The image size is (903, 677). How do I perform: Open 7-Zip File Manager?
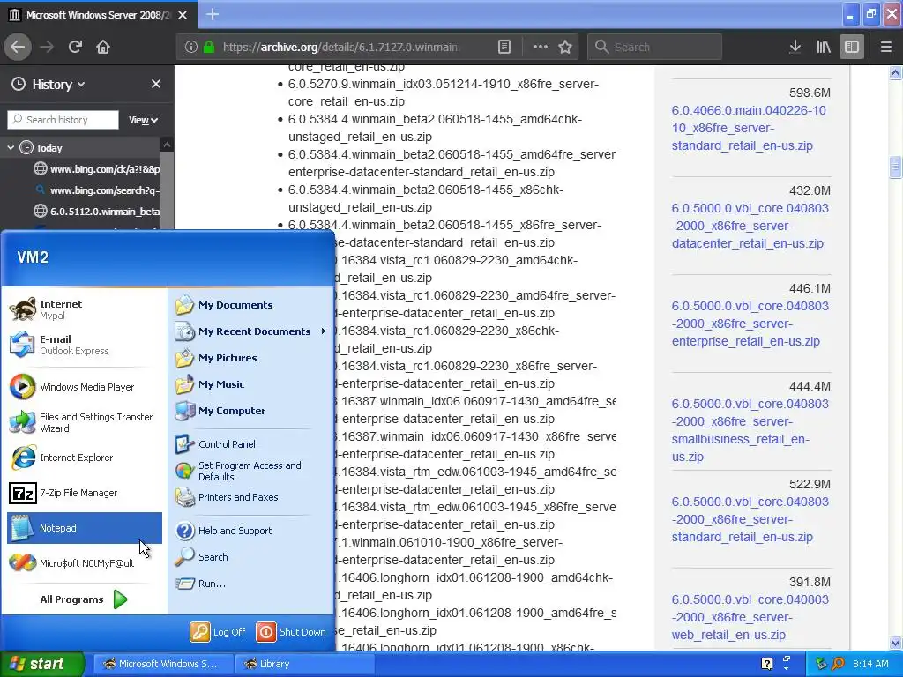85,493
